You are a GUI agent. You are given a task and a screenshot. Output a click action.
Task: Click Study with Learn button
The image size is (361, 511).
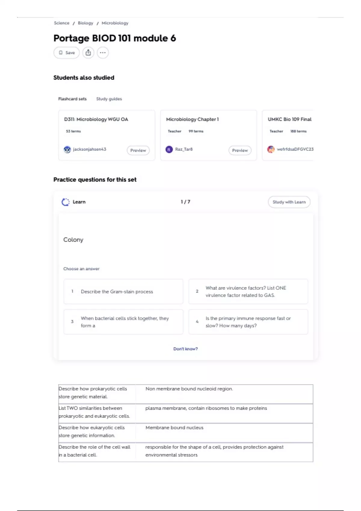point(289,202)
